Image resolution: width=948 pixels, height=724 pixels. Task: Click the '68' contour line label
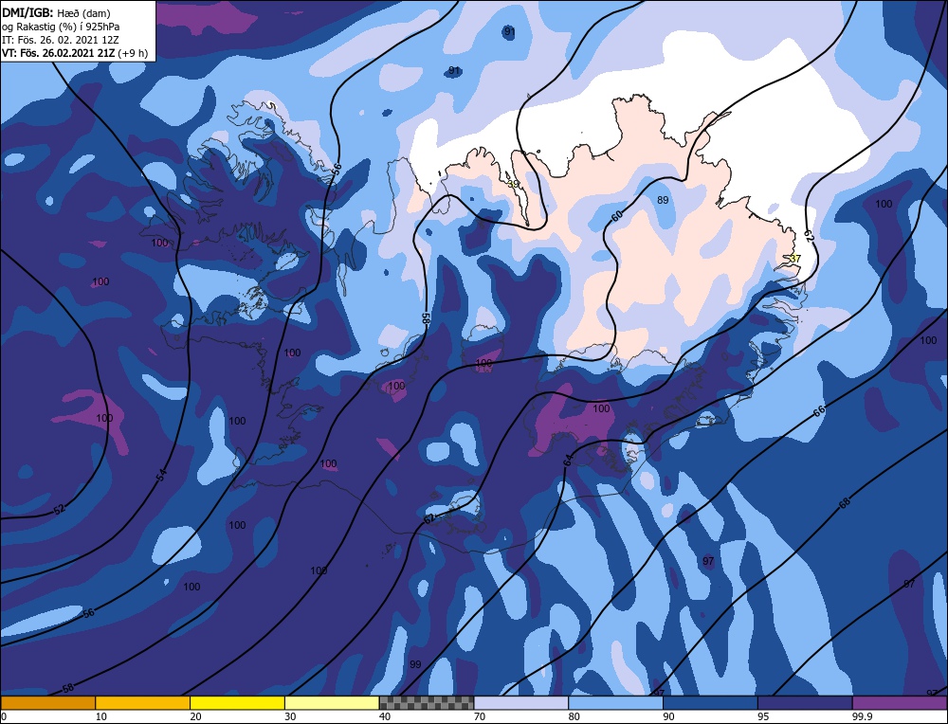point(845,502)
